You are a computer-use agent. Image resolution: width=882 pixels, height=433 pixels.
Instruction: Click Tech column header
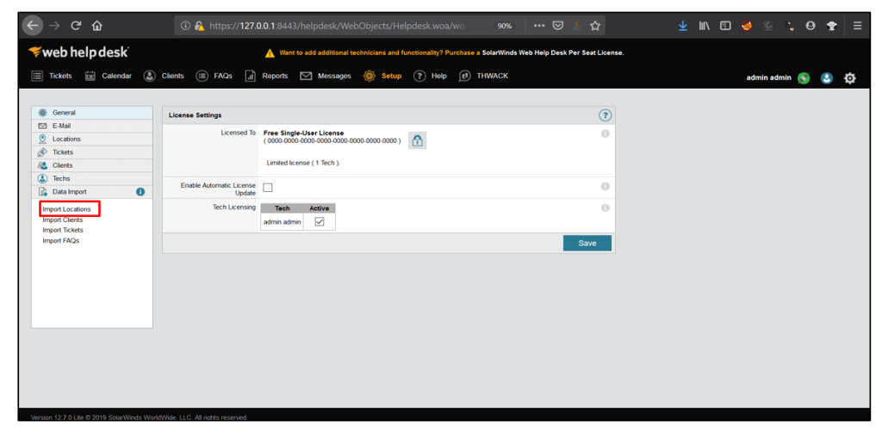283,208
